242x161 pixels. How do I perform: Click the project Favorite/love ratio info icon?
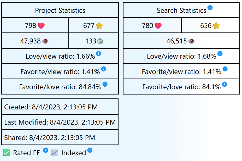(x=105, y=84)
